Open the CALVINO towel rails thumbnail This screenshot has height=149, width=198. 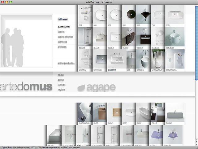click(85, 59)
